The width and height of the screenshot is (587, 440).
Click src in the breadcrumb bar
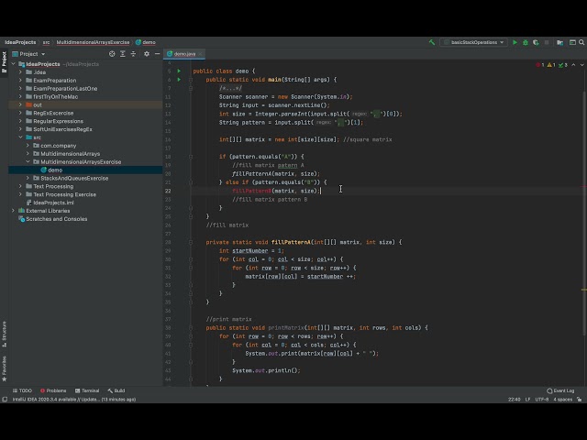pos(46,42)
